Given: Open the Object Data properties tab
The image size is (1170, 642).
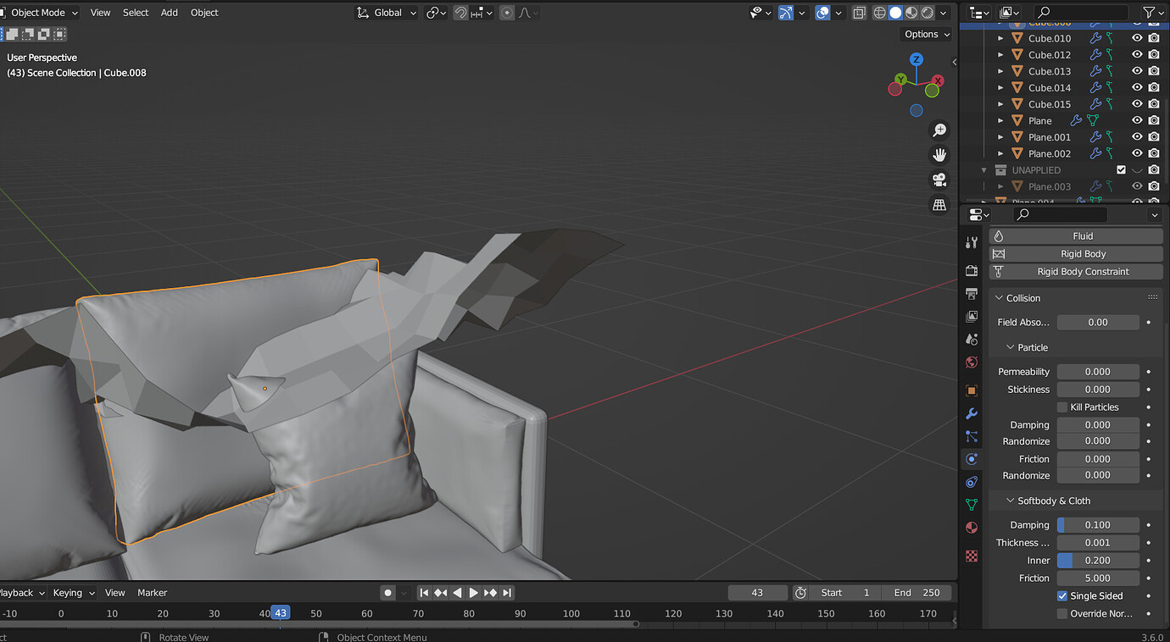Looking at the screenshot, I should coord(972,505).
